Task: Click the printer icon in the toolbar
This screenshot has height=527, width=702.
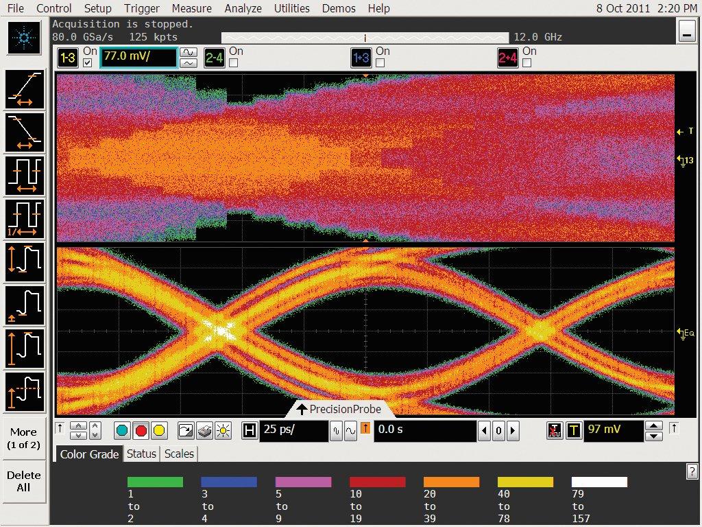Action: [x=204, y=431]
